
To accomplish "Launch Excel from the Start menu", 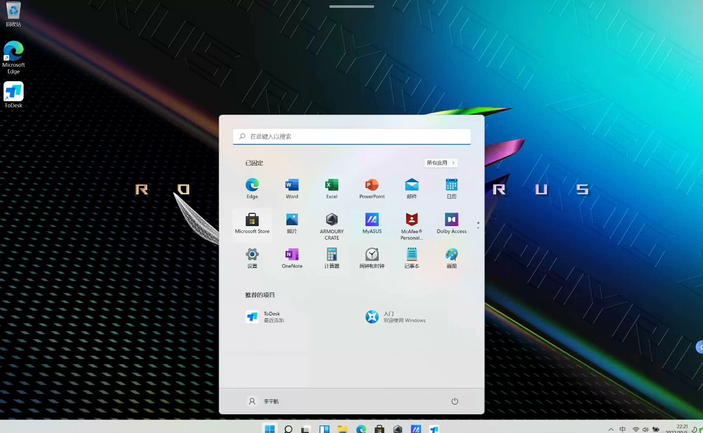I will [331, 188].
